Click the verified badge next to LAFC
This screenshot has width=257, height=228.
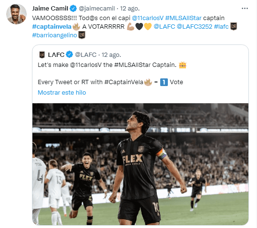tap(69, 54)
